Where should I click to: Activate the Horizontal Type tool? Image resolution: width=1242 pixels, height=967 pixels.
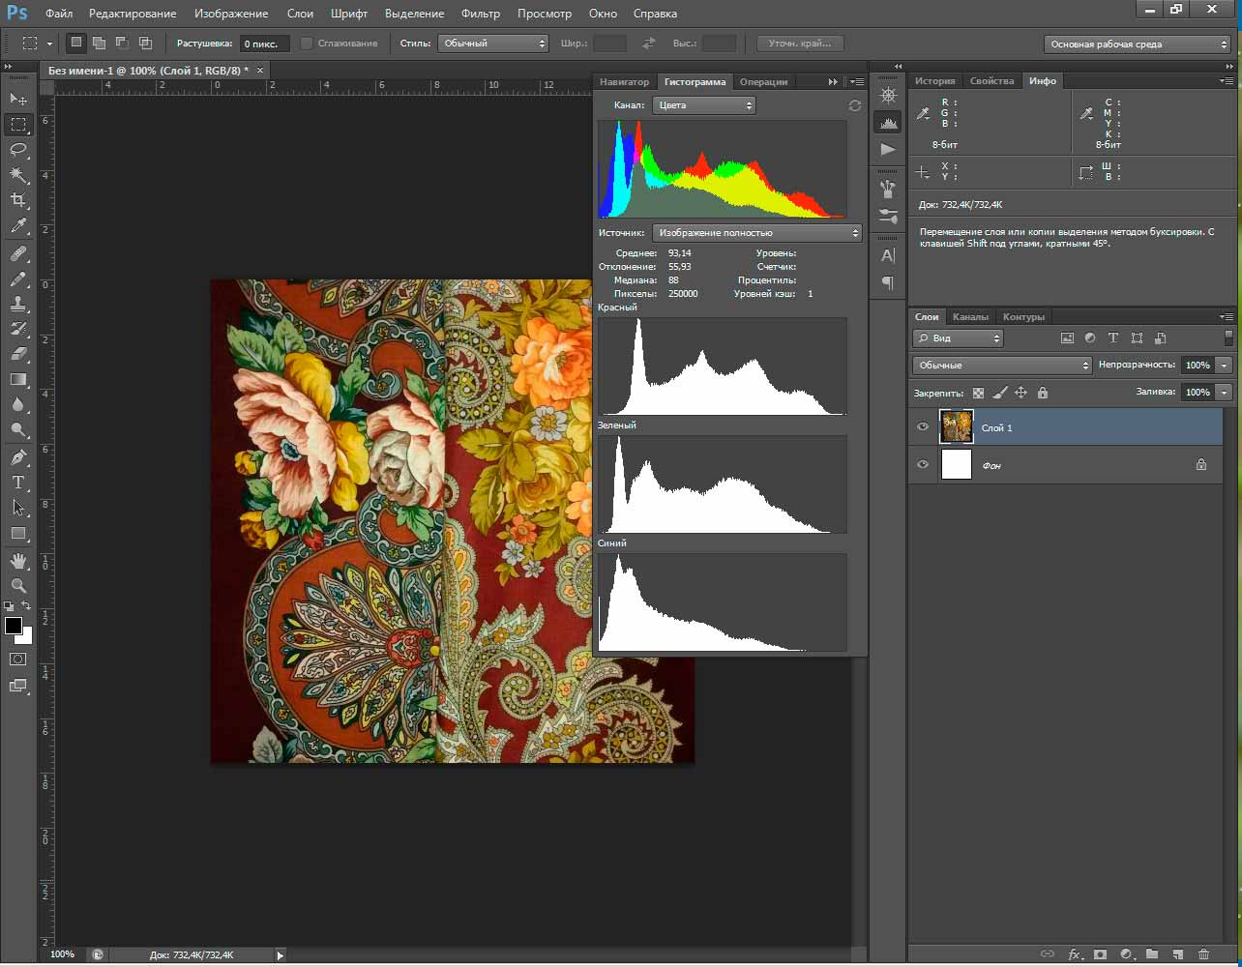click(x=18, y=483)
